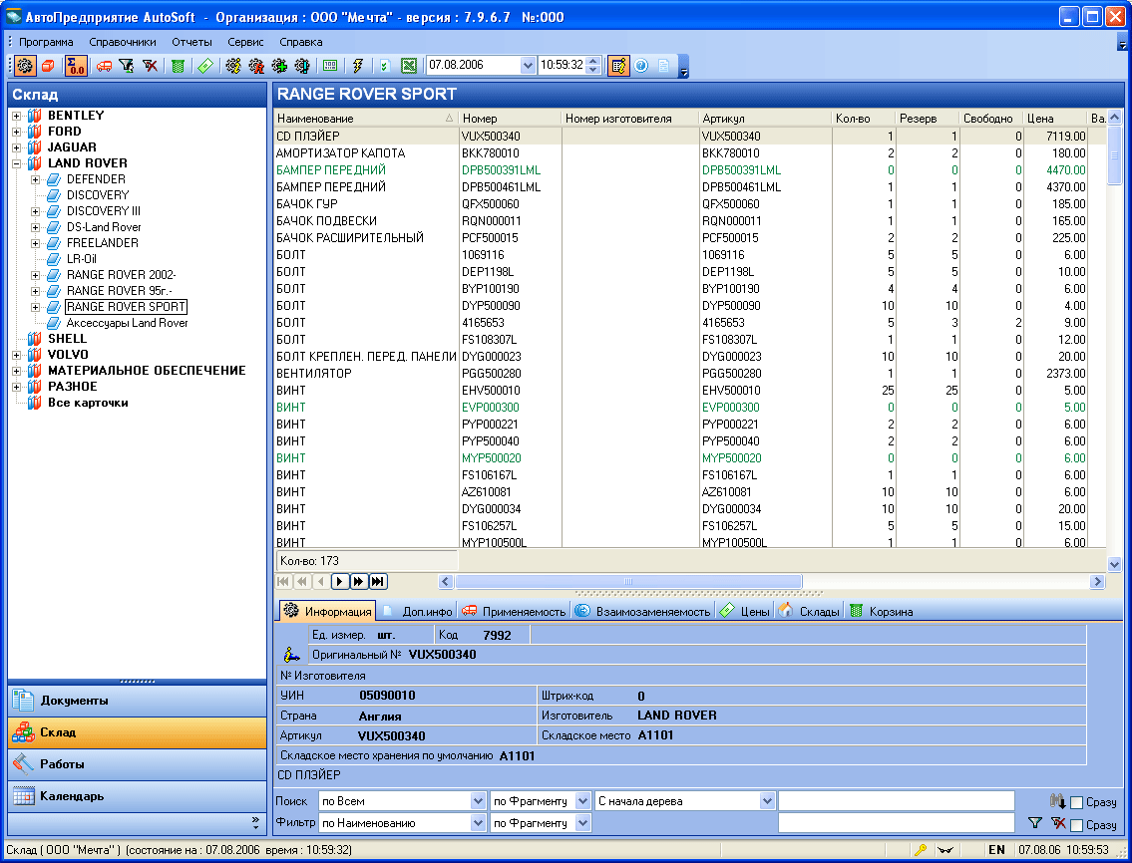Open the Календарь navigation section
The height and width of the screenshot is (863, 1132).
point(72,796)
